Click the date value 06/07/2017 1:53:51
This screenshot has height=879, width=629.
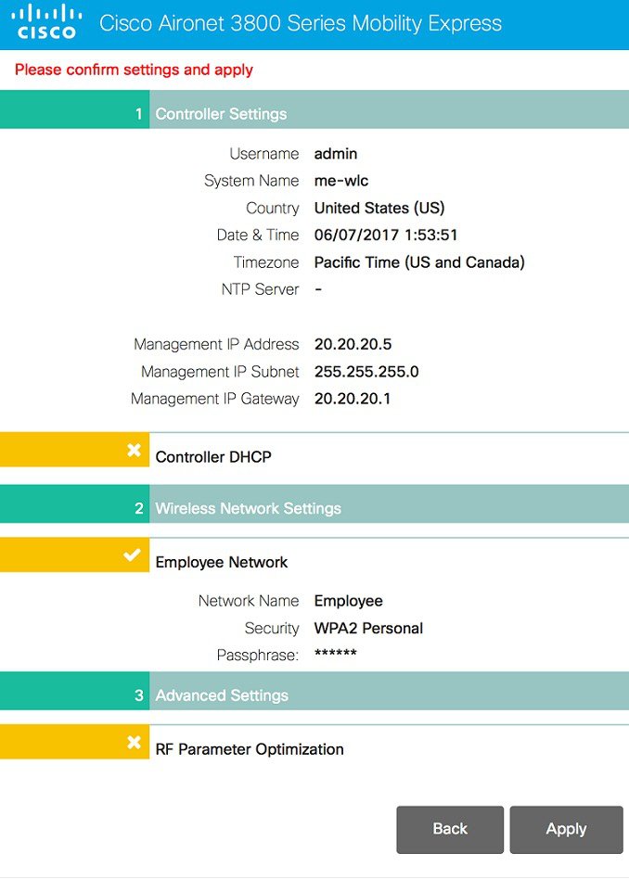coord(386,235)
